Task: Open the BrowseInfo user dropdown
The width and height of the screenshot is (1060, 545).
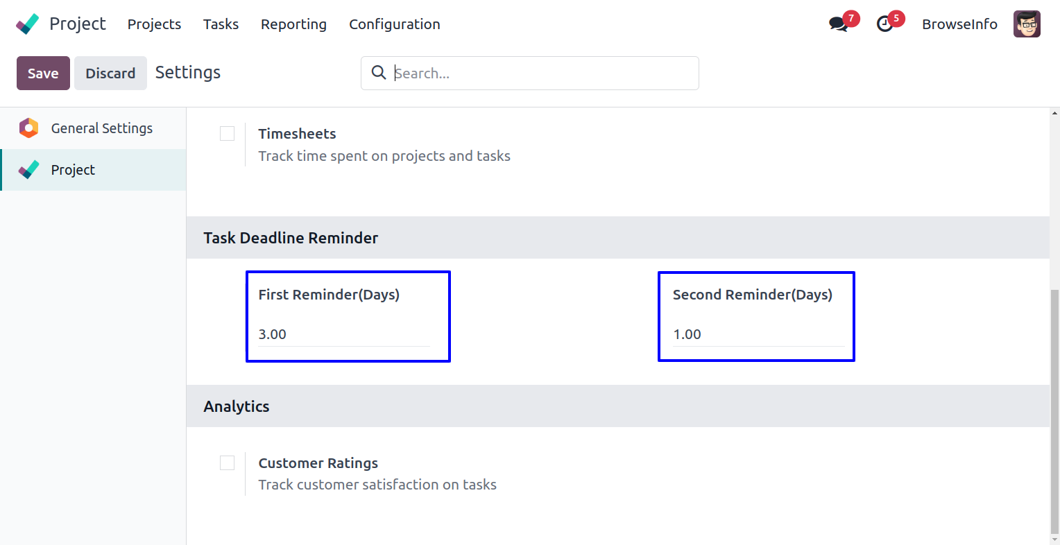Action: tap(959, 24)
